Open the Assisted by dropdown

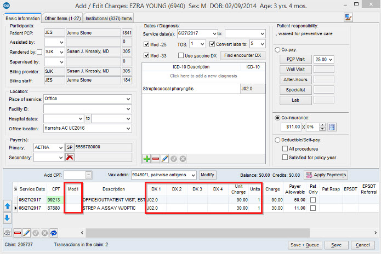[61, 43]
